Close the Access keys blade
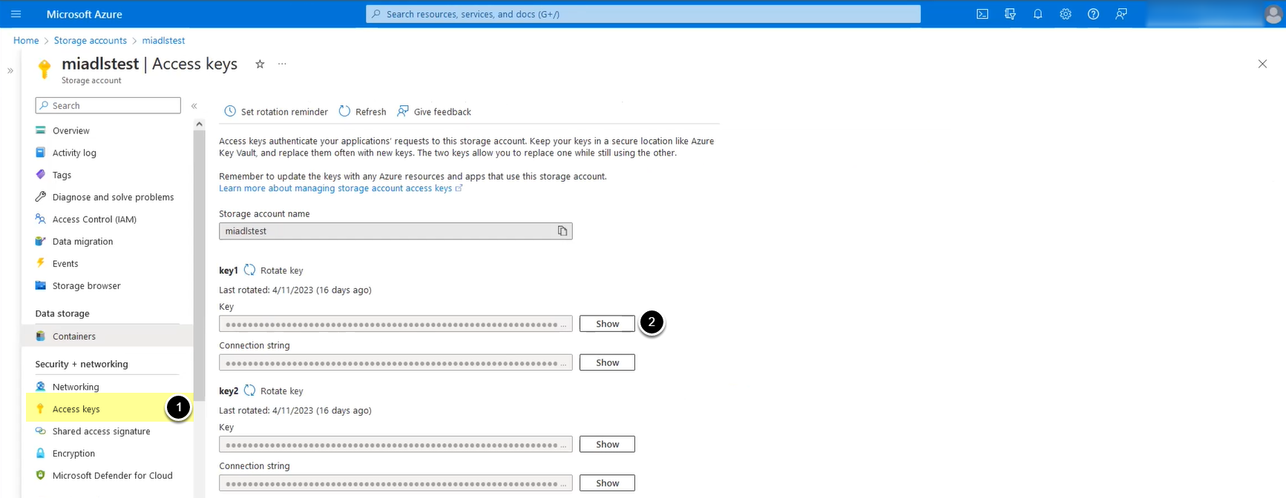Image resolution: width=1286 pixels, height=498 pixels. [1262, 64]
